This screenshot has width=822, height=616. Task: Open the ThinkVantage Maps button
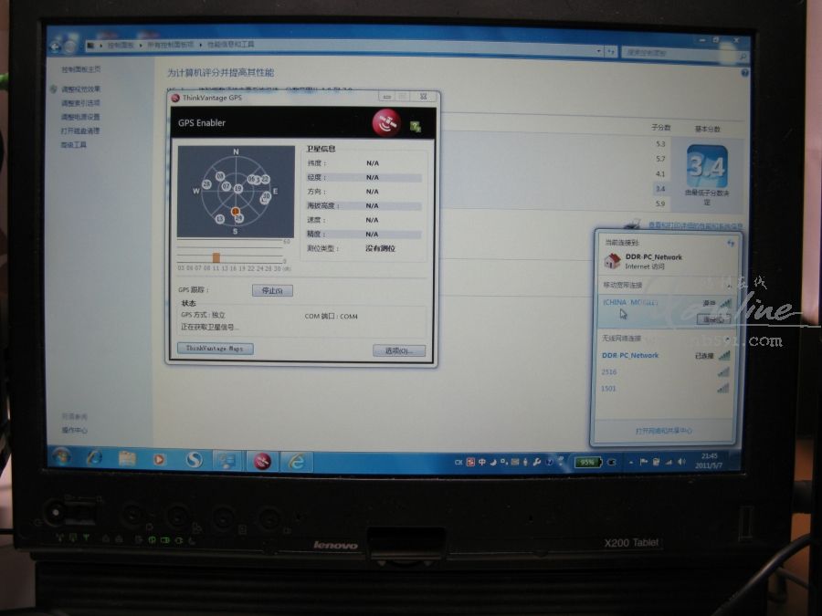tap(215, 349)
